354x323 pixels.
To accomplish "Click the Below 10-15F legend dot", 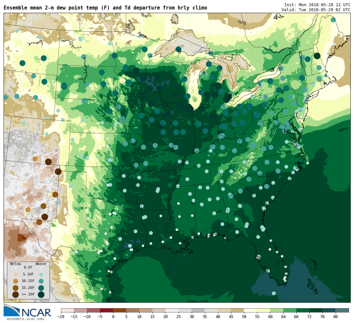I will point(16,281).
